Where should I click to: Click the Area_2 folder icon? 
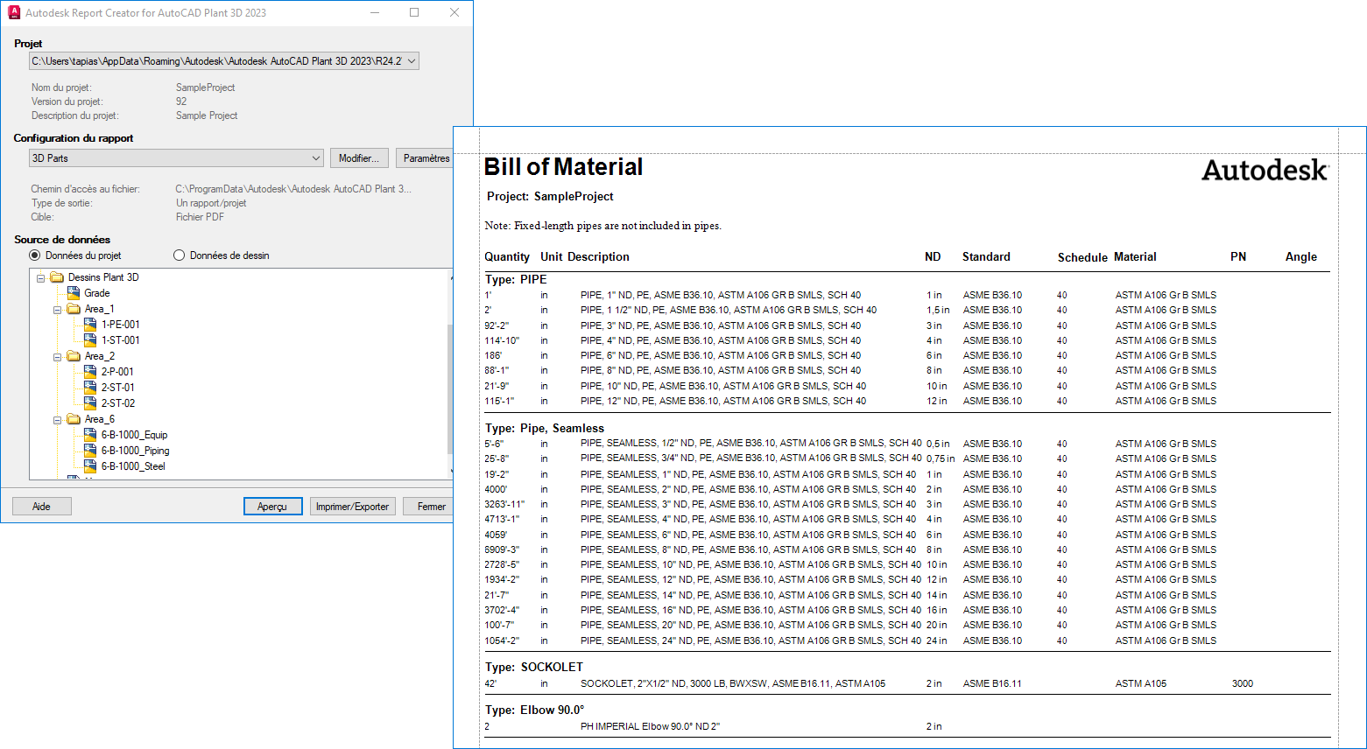coord(74,356)
